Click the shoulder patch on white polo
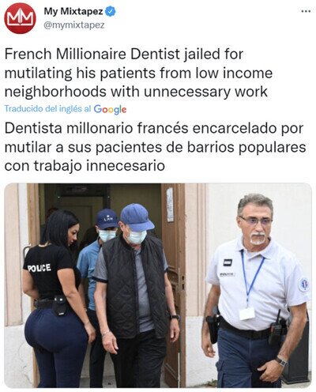 (304, 284)
